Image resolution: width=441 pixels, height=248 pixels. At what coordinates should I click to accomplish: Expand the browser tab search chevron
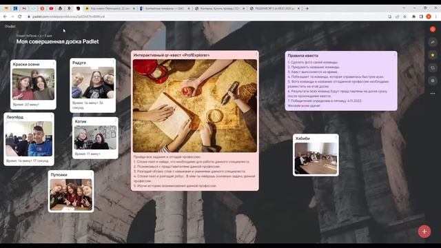(x=404, y=8)
